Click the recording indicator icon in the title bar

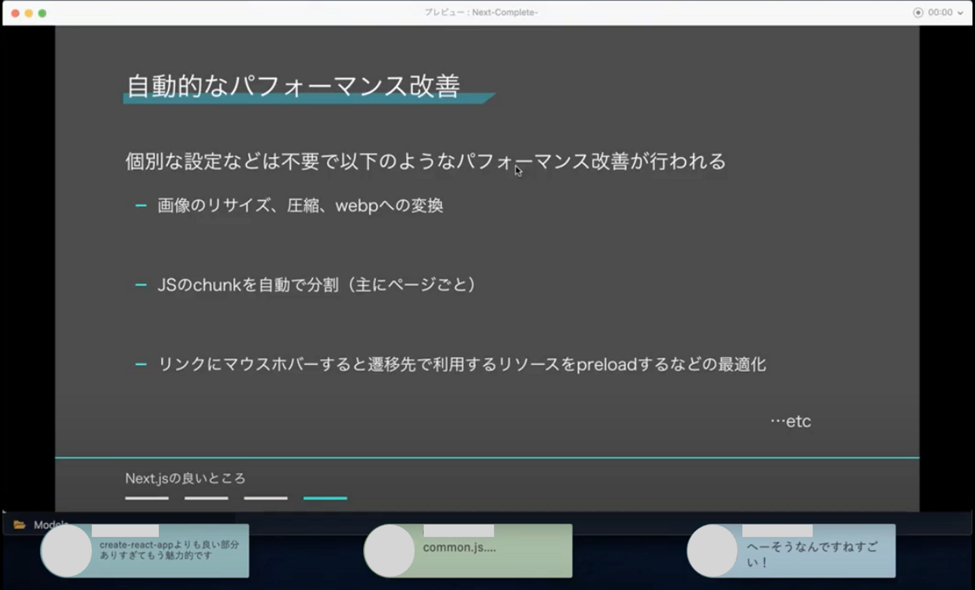[917, 13]
